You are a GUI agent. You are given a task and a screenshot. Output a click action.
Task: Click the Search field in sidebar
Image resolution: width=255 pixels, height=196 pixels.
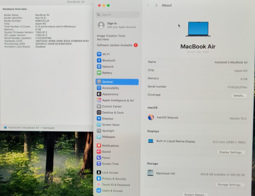point(117,14)
